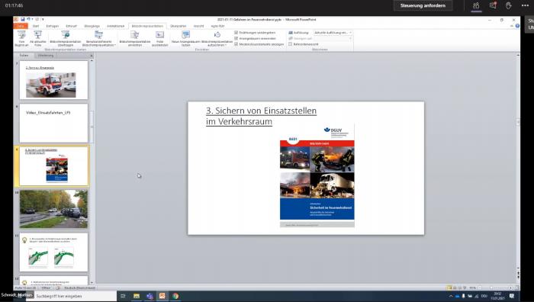Click 'Folie ausblenden' icon

coord(159,38)
